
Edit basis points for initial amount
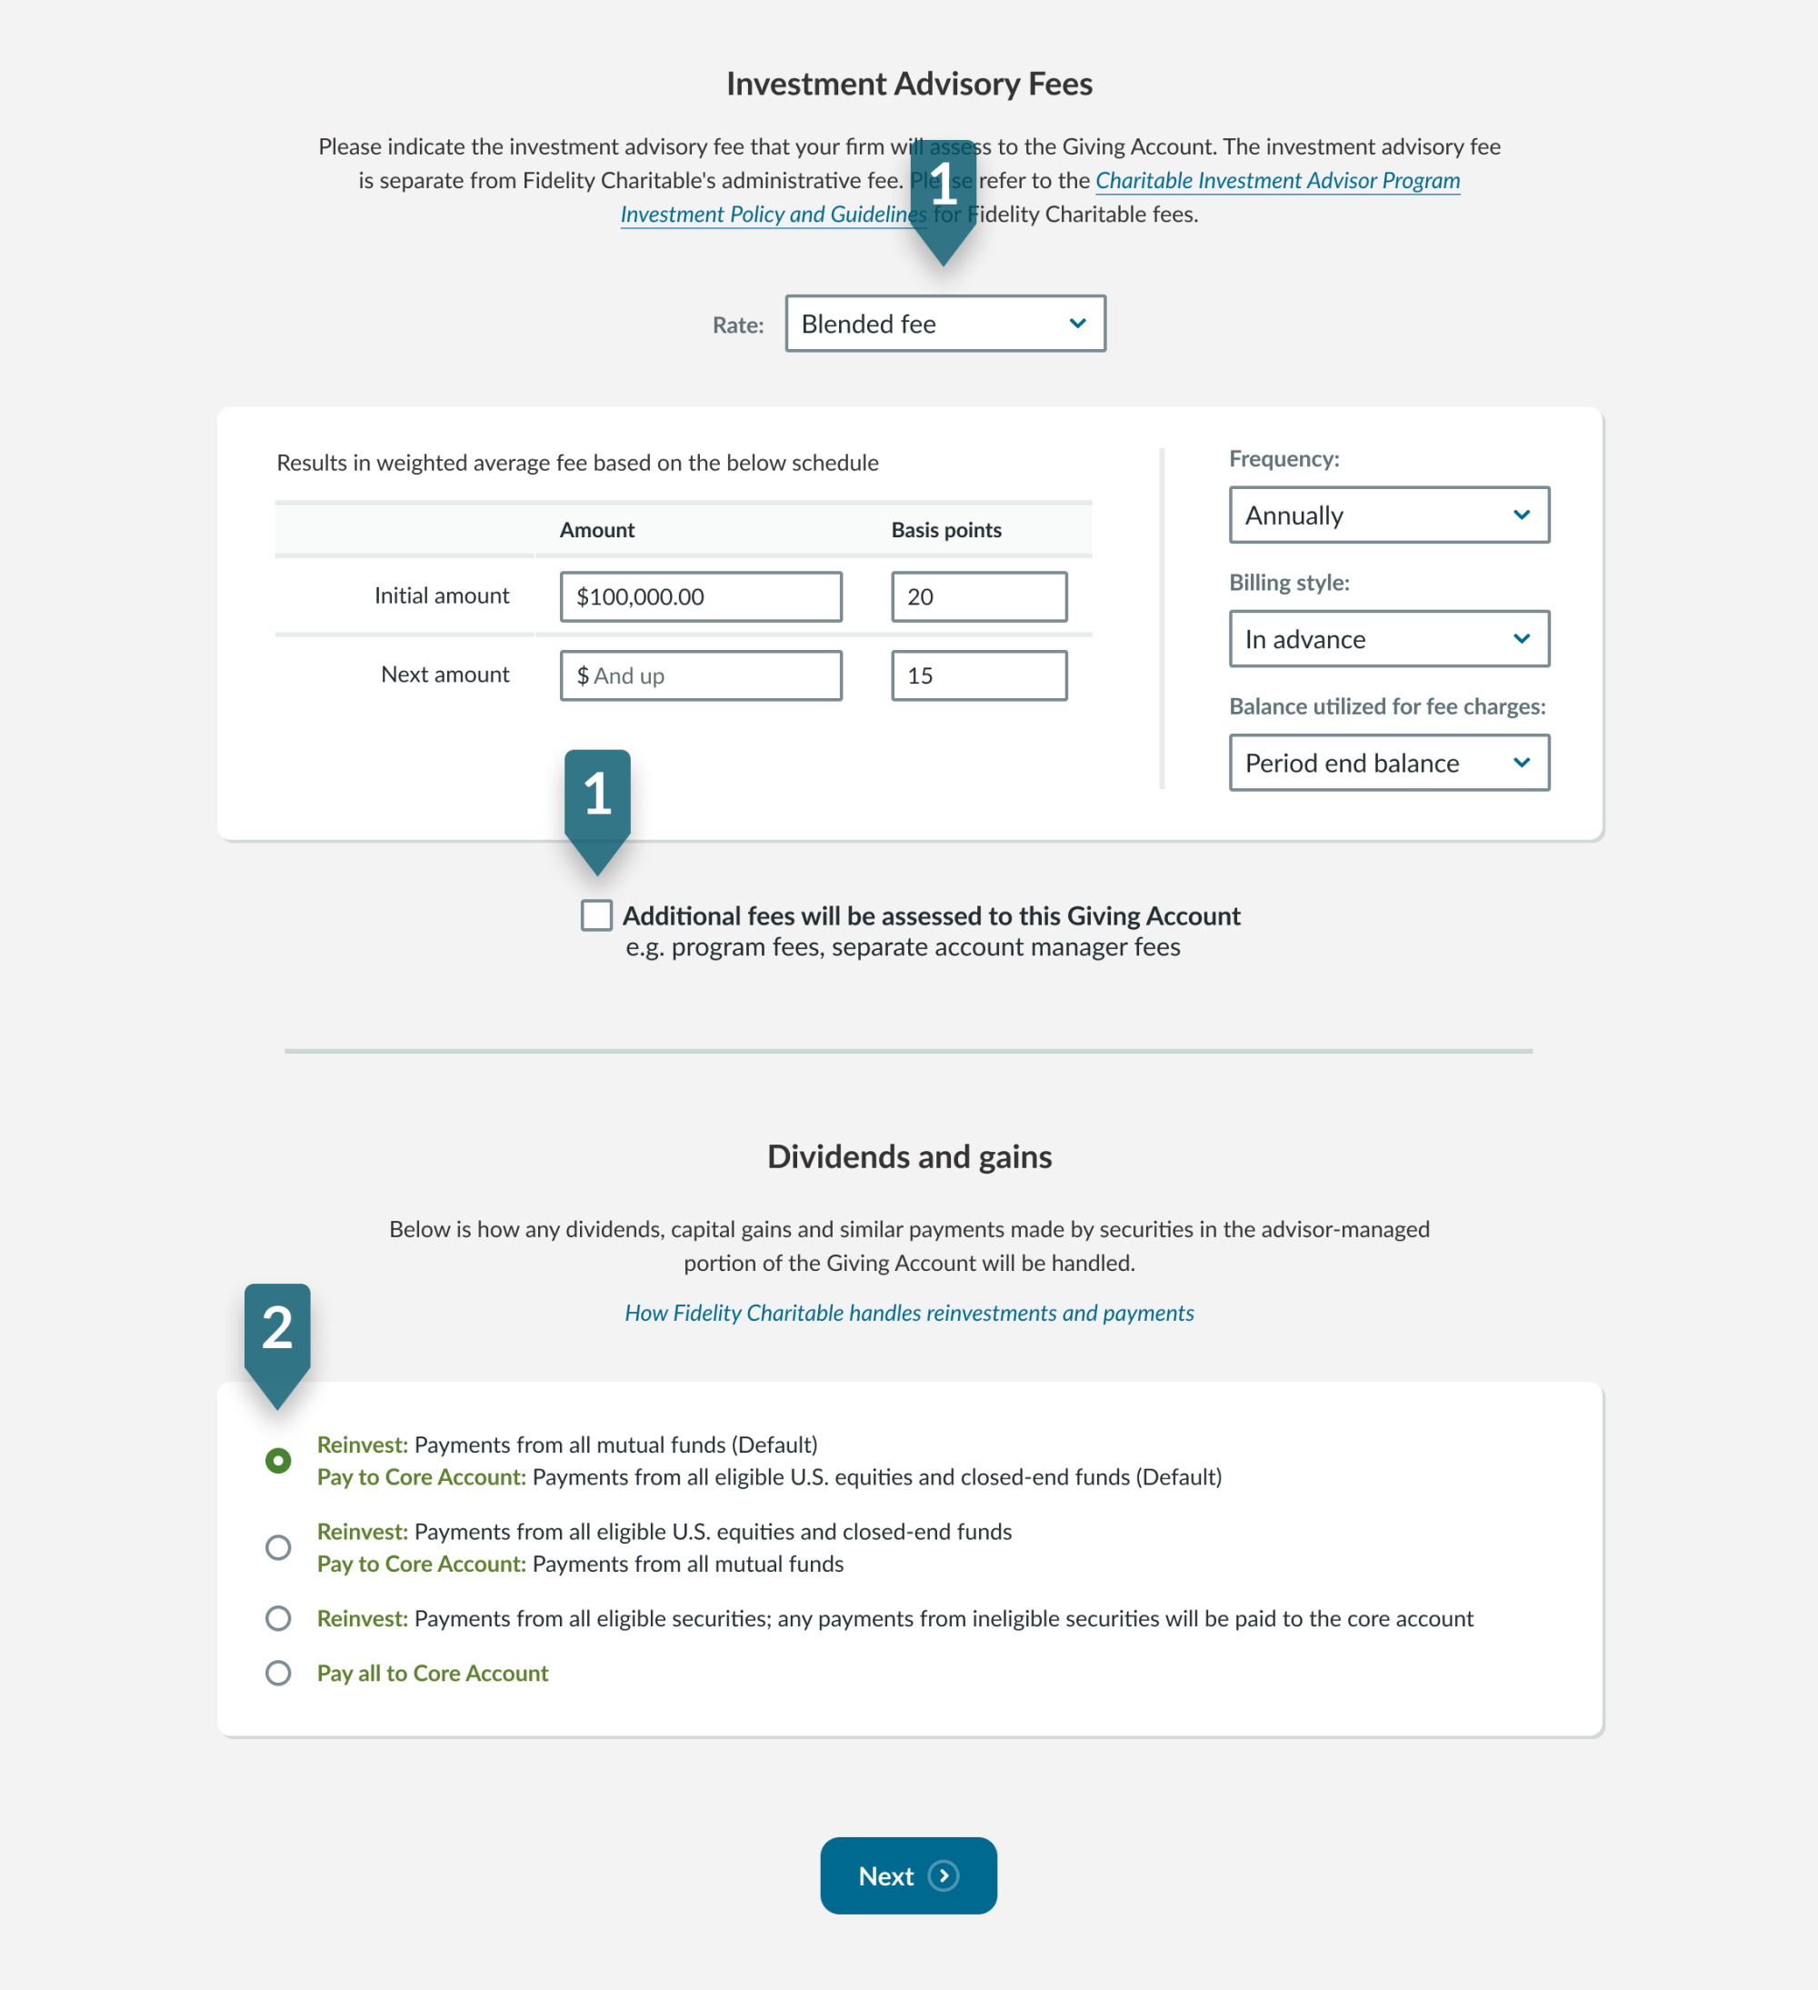[975, 596]
